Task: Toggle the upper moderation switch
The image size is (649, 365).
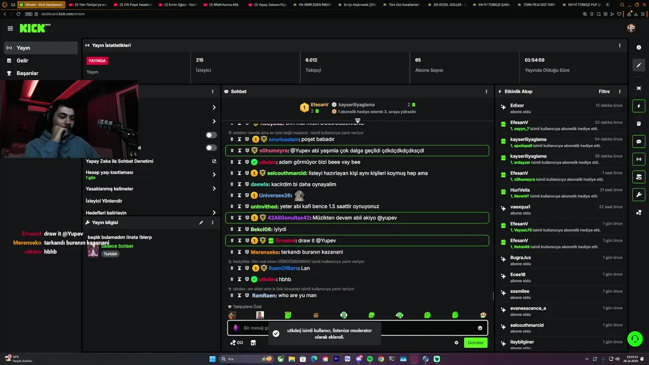Action: (211, 135)
